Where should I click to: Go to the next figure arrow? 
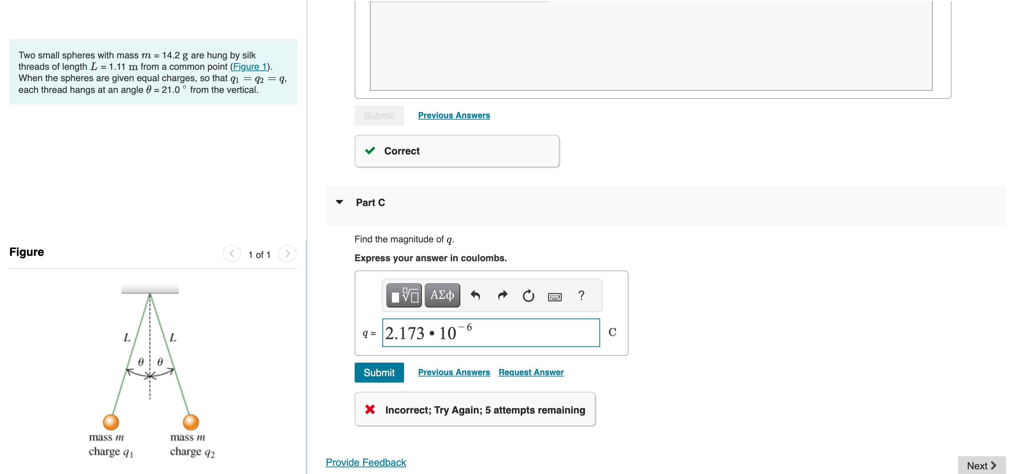[x=287, y=253]
